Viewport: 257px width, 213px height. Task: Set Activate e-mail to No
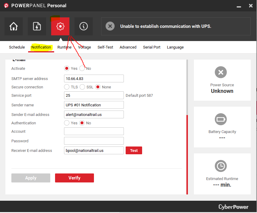click(82, 69)
